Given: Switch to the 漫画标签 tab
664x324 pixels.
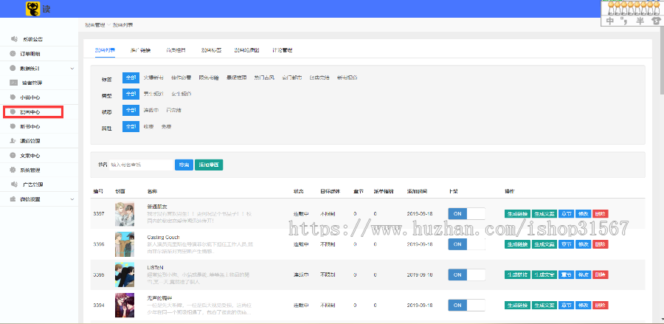Looking at the screenshot, I should pos(211,50).
